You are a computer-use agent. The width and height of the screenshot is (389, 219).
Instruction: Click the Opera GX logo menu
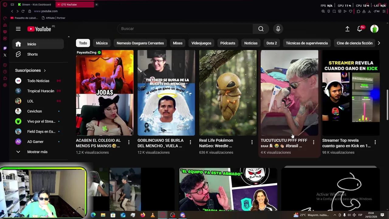pyautogui.click(x=5, y=5)
